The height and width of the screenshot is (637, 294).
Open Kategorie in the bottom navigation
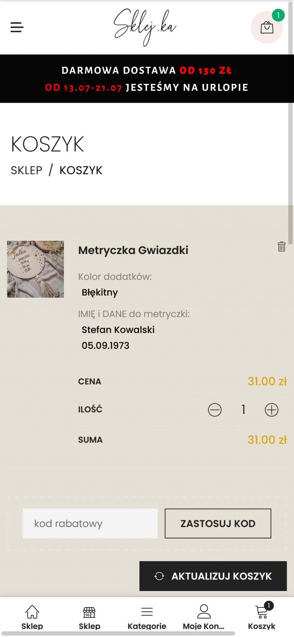click(x=147, y=616)
